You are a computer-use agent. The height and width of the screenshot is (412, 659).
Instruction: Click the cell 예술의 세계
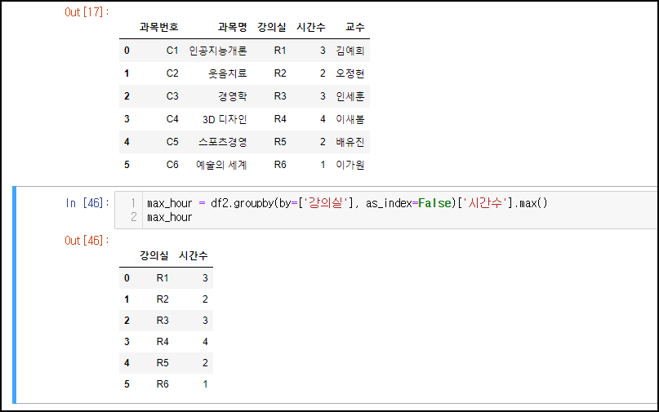tap(221, 165)
